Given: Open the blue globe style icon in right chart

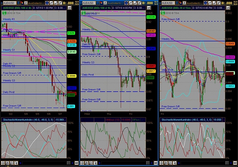Looking at the screenshot, I should point(205,3).
